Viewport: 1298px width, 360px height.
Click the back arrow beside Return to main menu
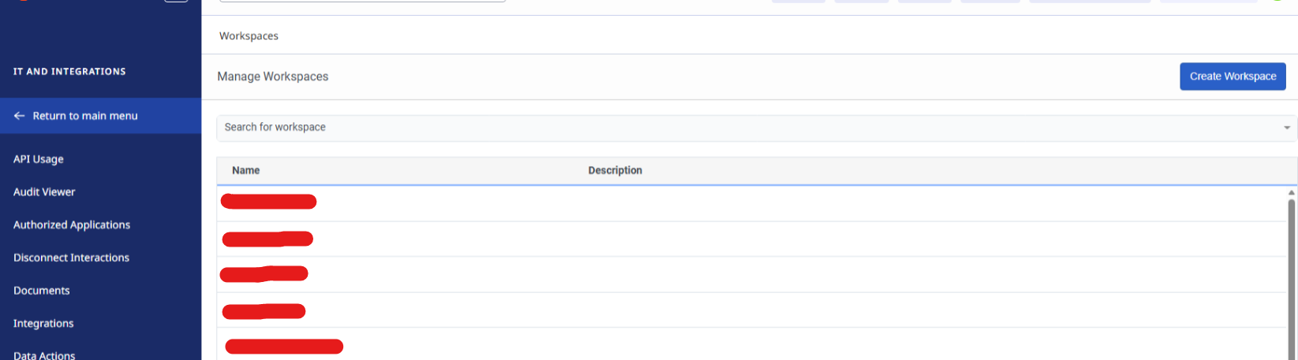[19, 116]
